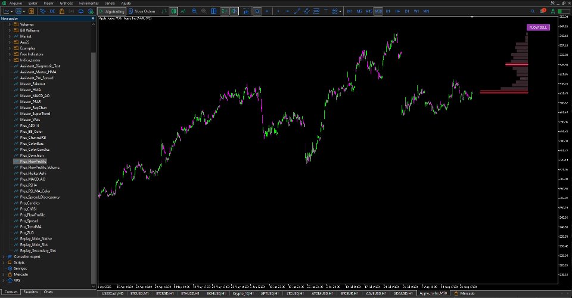
Task: Switch chart to line mode
Action: tap(183, 11)
